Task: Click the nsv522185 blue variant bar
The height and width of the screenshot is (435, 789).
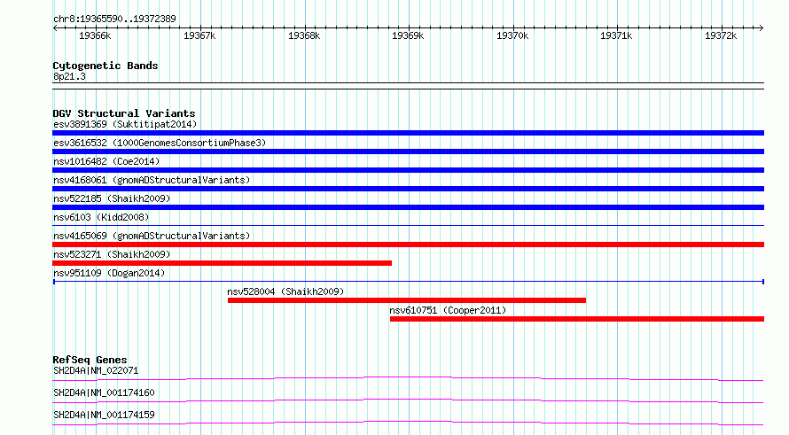Action: point(408,207)
